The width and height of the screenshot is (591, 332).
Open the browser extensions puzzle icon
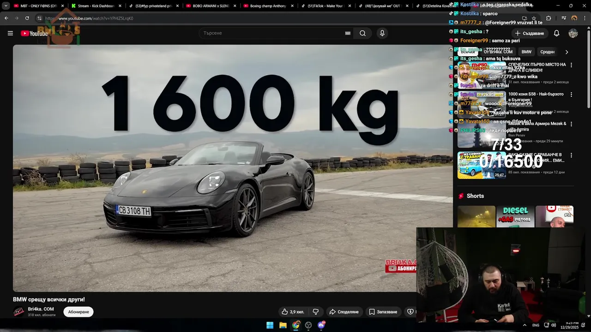[x=549, y=18]
